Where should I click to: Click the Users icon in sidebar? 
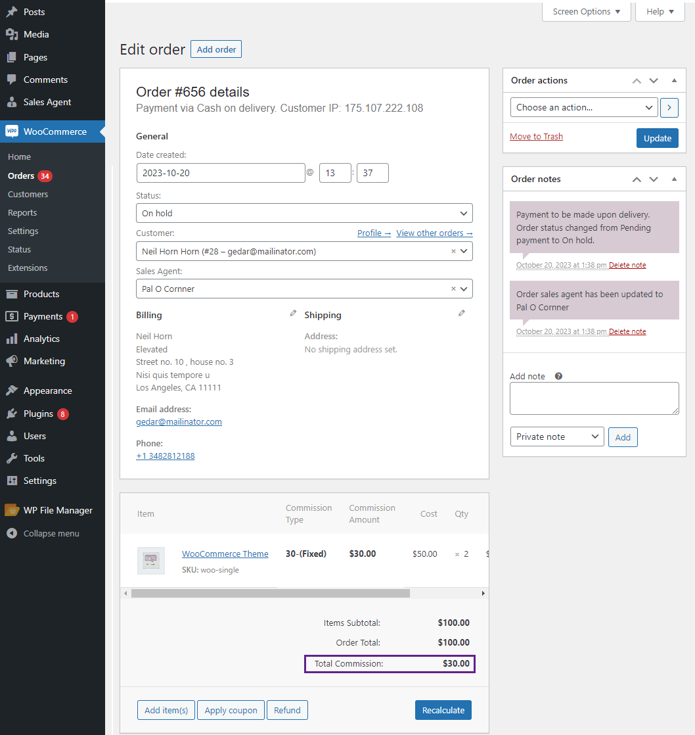tap(12, 436)
